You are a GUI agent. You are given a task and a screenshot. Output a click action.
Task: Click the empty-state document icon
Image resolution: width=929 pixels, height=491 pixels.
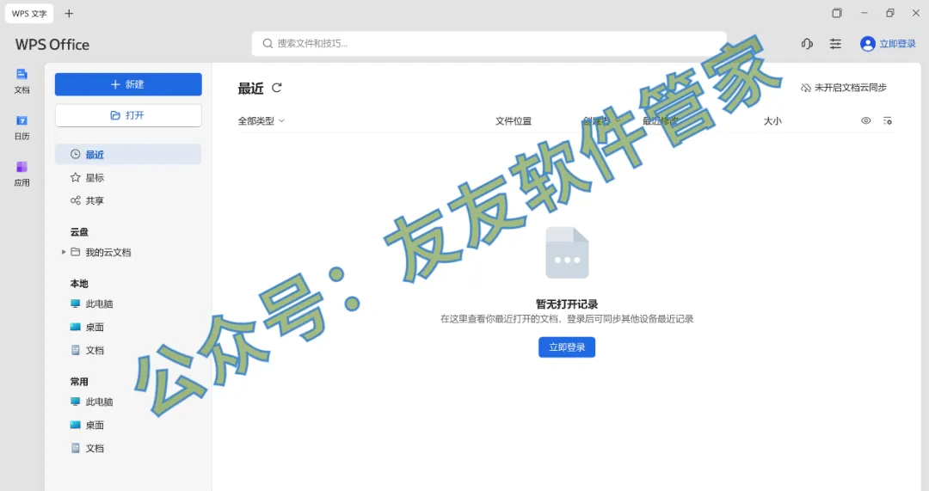pos(567,253)
